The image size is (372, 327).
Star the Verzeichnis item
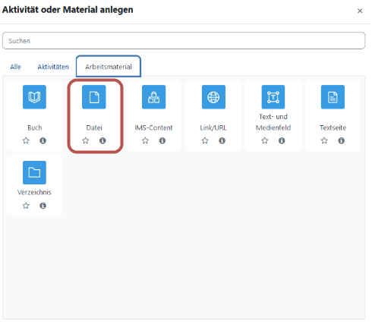[26, 206]
